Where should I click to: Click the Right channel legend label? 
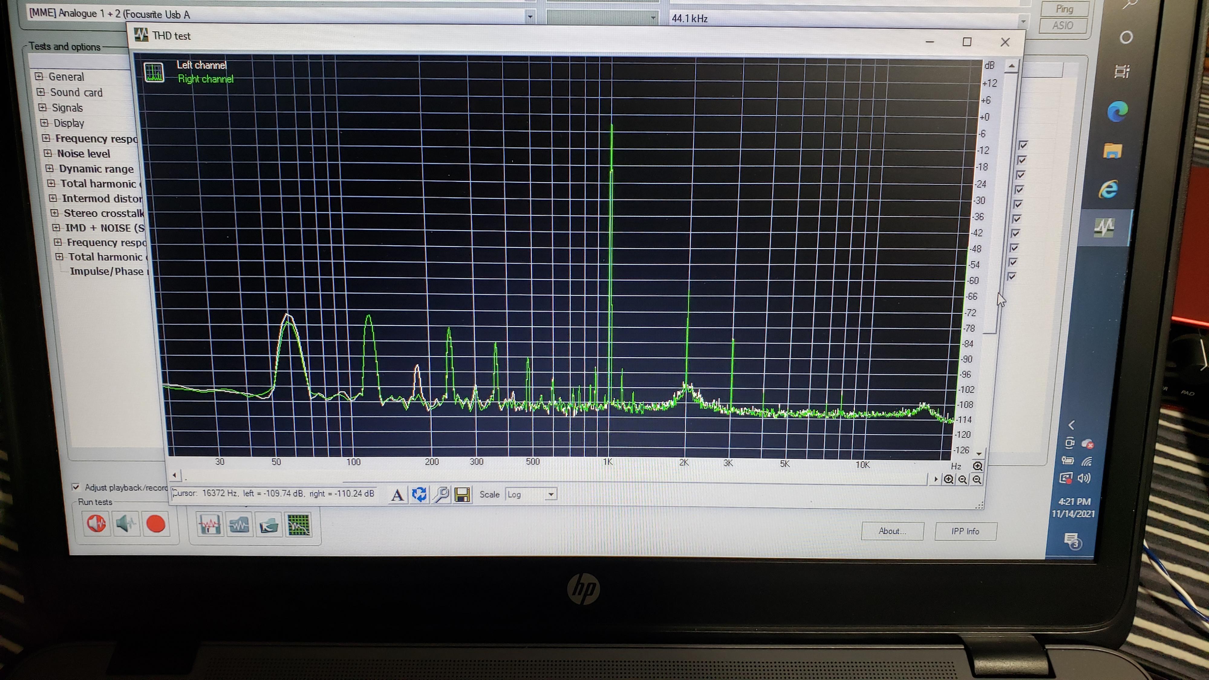tap(206, 79)
